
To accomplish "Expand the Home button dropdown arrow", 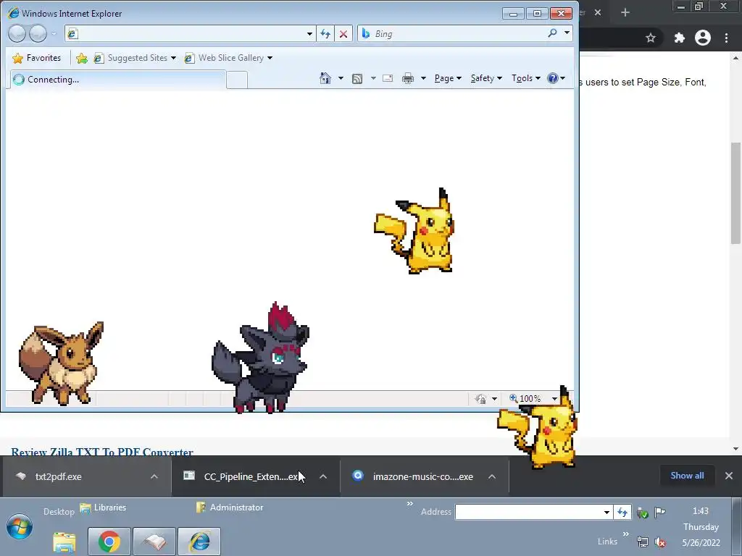I will point(341,78).
